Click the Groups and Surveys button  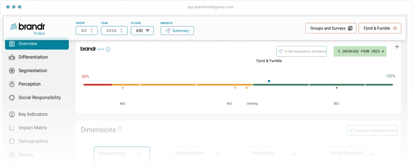[x=331, y=28]
